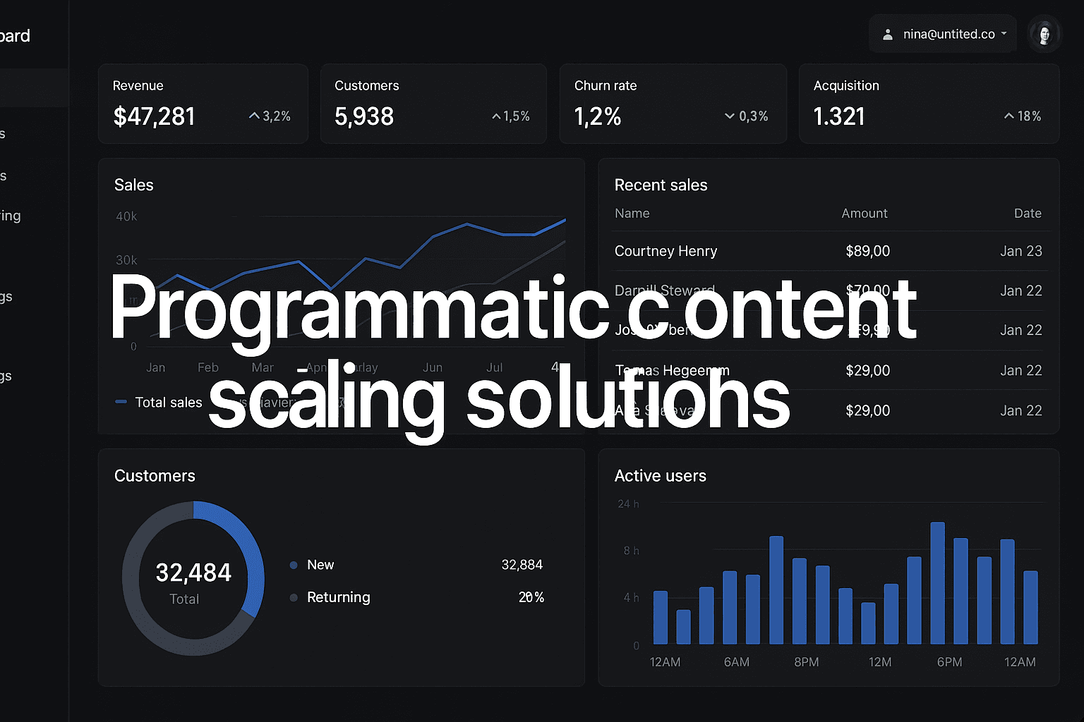Viewport: 1084px width, 722px height.
Task: Click the 6PM label on Active users
Action: point(950,662)
